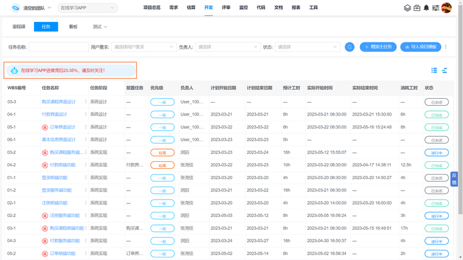This screenshot has height=260, width=463.
Task: Click the 优先级 column header
Action: 156,88
